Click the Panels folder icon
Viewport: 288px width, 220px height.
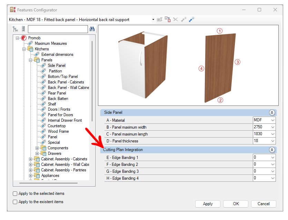(x=37, y=60)
